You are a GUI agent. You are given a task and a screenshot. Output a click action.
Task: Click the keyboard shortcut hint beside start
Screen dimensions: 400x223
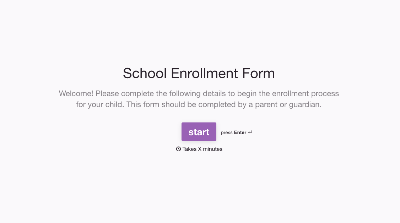pyautogui.click(x=236, y=132)
